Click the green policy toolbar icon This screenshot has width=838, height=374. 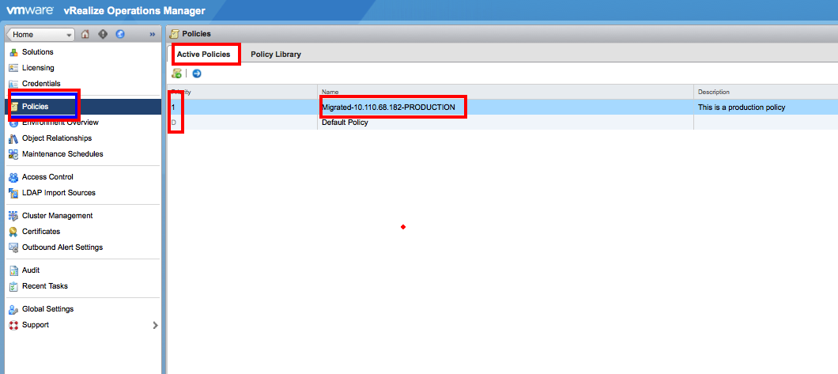pyautogui.click(x=177, y=74)
